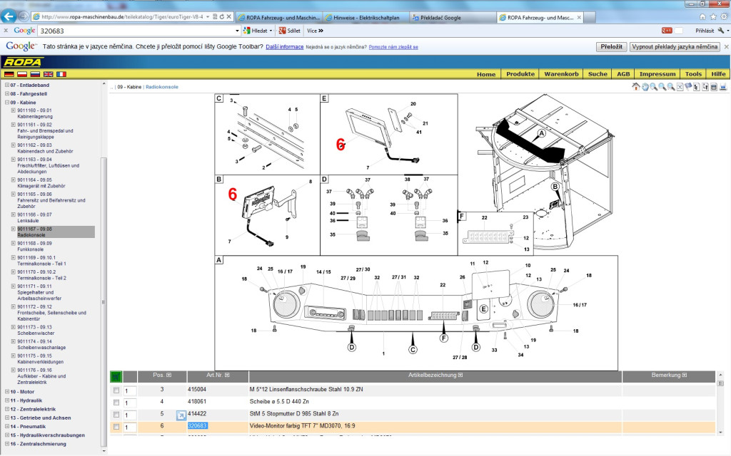Switch to Překladač Google tab
This screenshot has height=456, width=731.
pos(452,18)
